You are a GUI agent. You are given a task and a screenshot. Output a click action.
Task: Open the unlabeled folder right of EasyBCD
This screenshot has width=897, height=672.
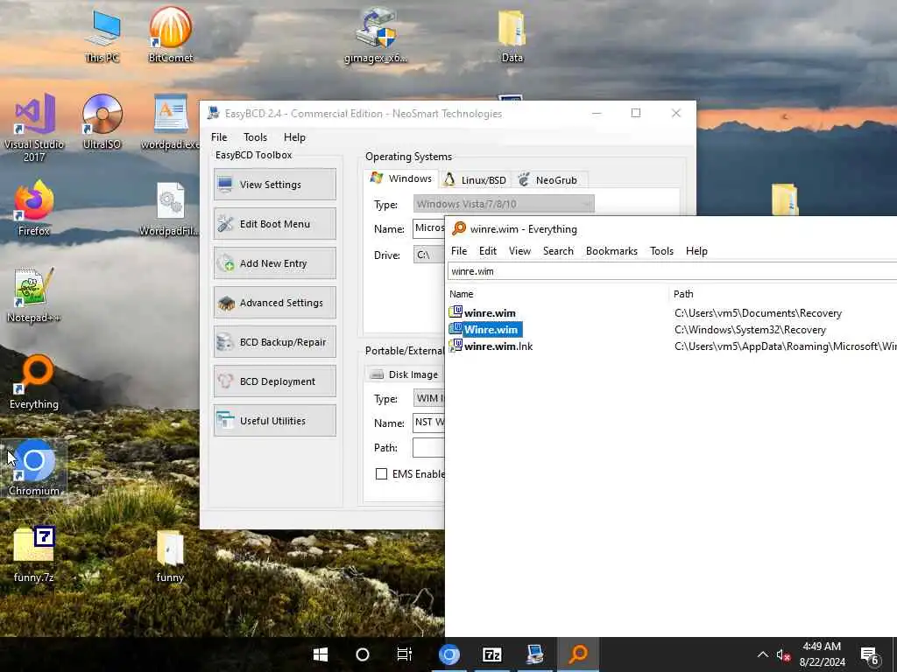coord(784,199)
